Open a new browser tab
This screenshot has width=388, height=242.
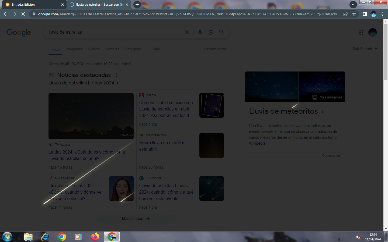pyautogui.click(x=137, y=5)
